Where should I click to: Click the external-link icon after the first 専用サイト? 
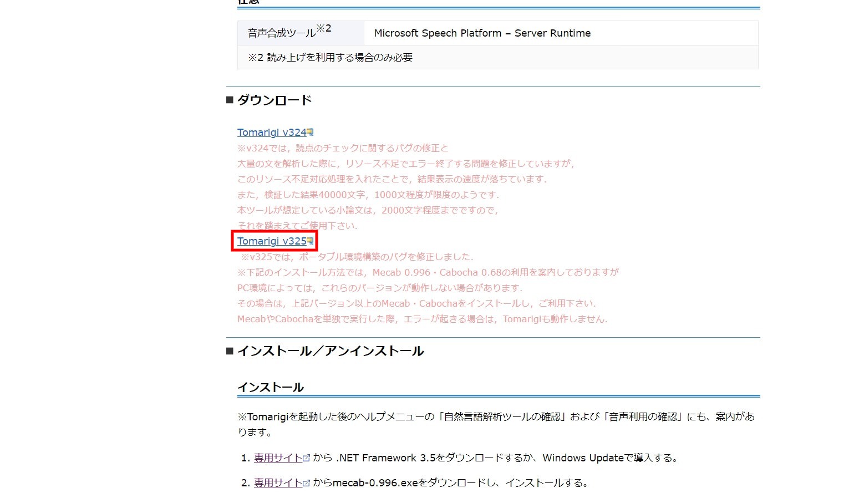307,458
